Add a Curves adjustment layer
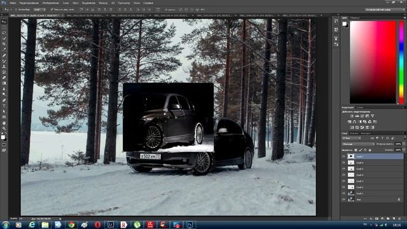407x229 pixels. (362, 116)
